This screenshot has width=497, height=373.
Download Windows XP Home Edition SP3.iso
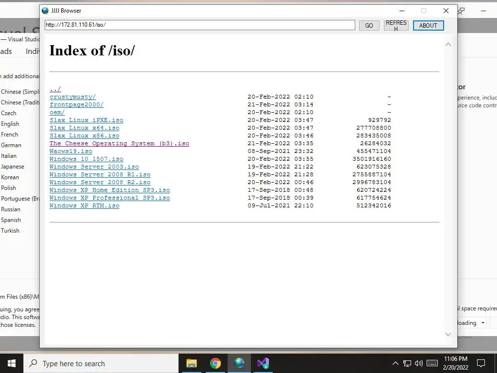[110, 190]
